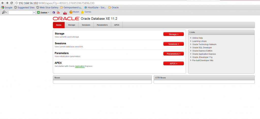The image size is (260, 119).
Task: Open the Muziek toolbar item
Action: click(74, 12)
